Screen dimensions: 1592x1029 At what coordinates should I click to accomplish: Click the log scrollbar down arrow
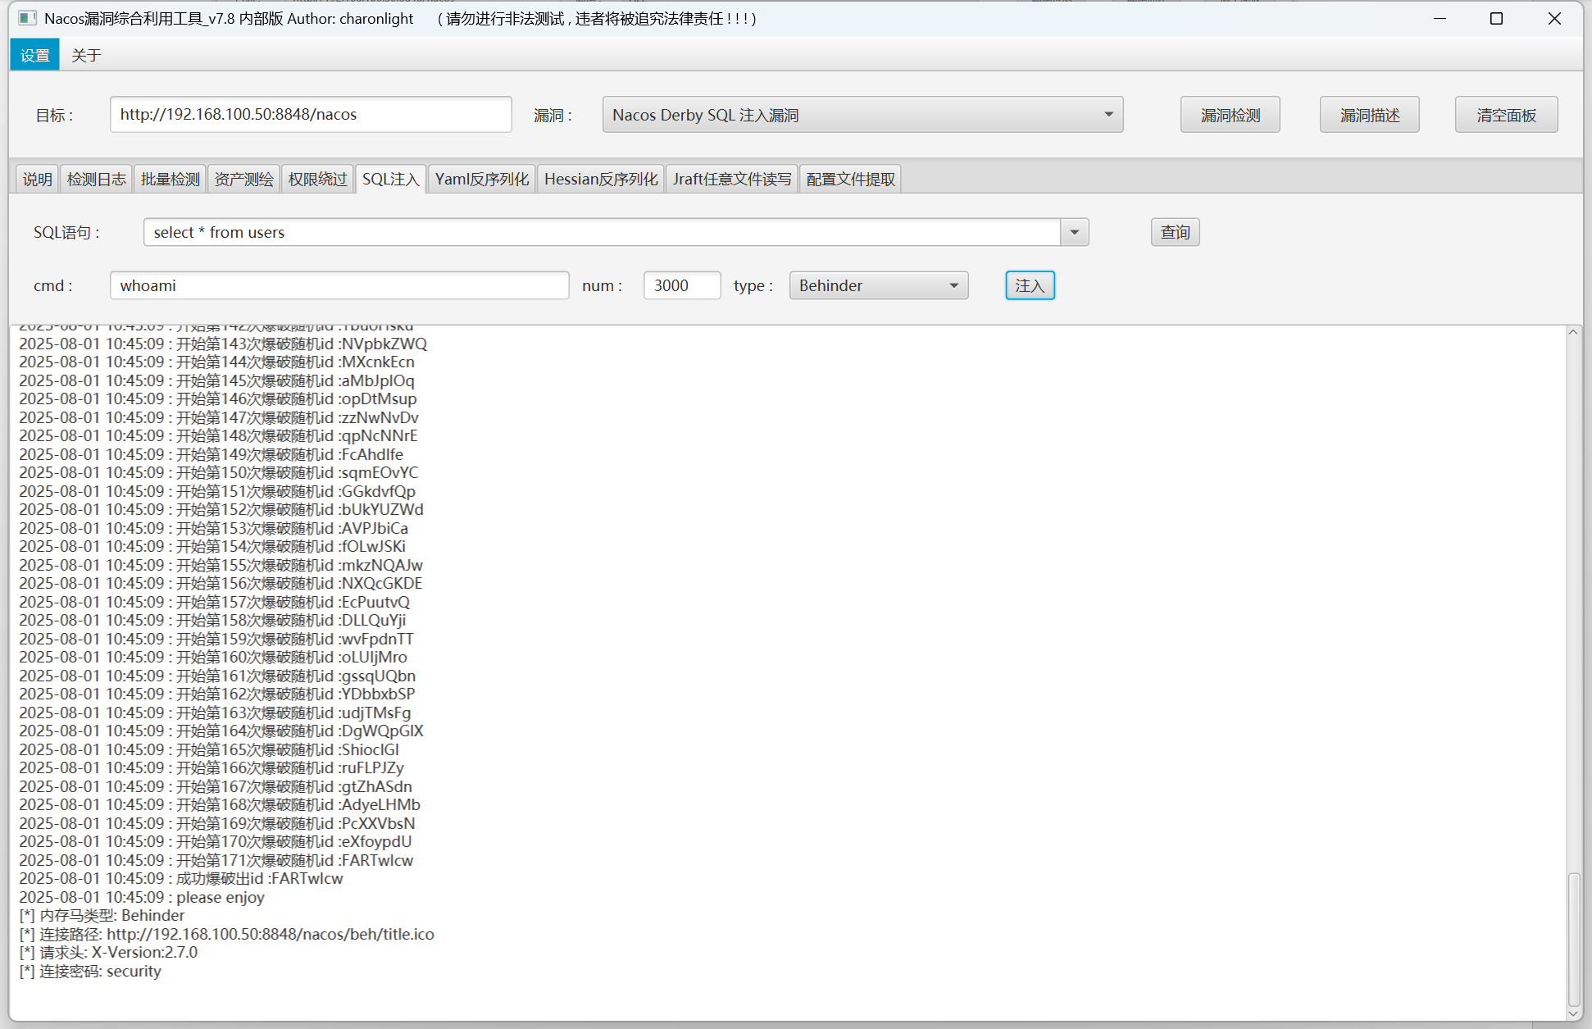pos(1573,1014)
